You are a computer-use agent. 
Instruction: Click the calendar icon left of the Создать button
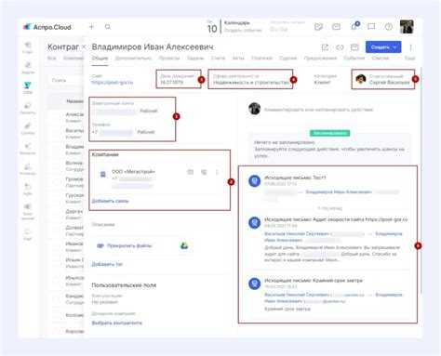(354, 47)
